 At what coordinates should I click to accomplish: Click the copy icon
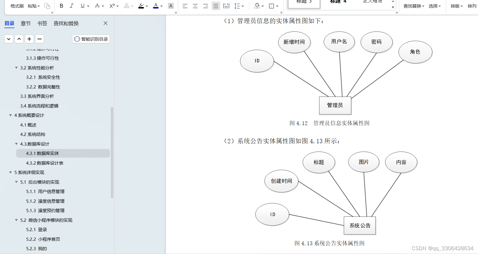point(47,6)
